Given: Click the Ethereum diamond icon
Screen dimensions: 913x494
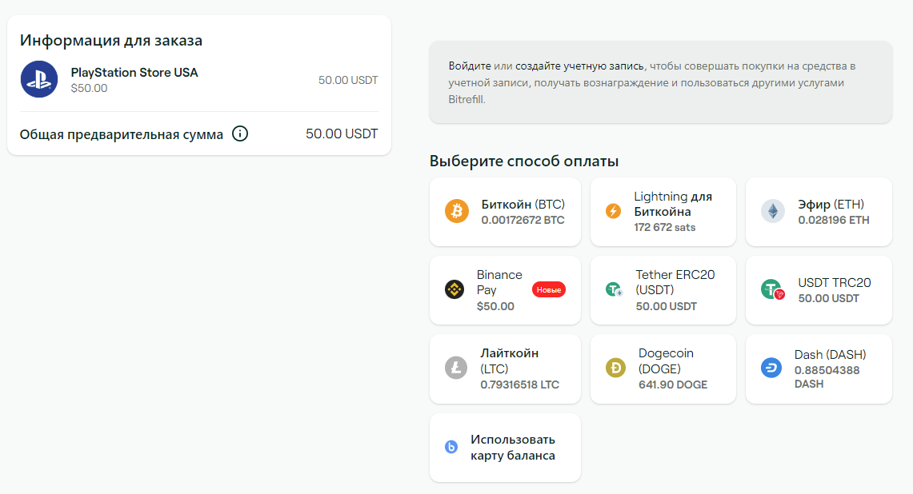Looking at the screenshot, I should pyautogui.click(x=773, y=211).
